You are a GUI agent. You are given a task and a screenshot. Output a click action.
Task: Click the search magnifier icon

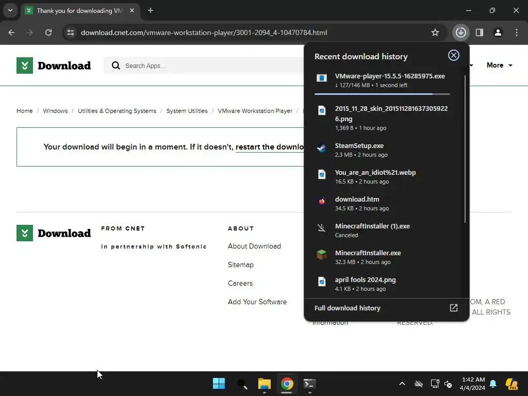coord(115,65)
